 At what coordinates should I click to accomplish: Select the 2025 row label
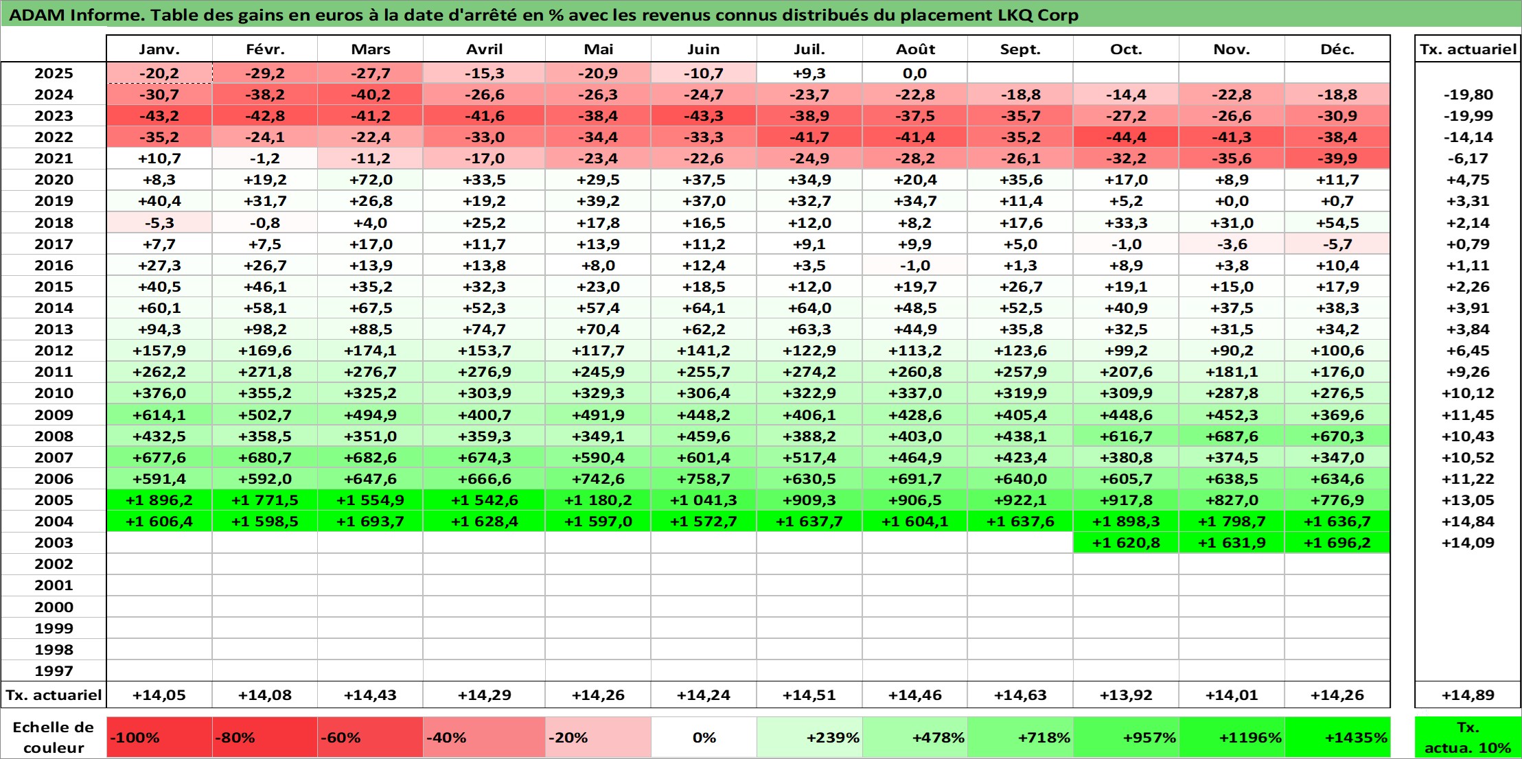point(54,73)
